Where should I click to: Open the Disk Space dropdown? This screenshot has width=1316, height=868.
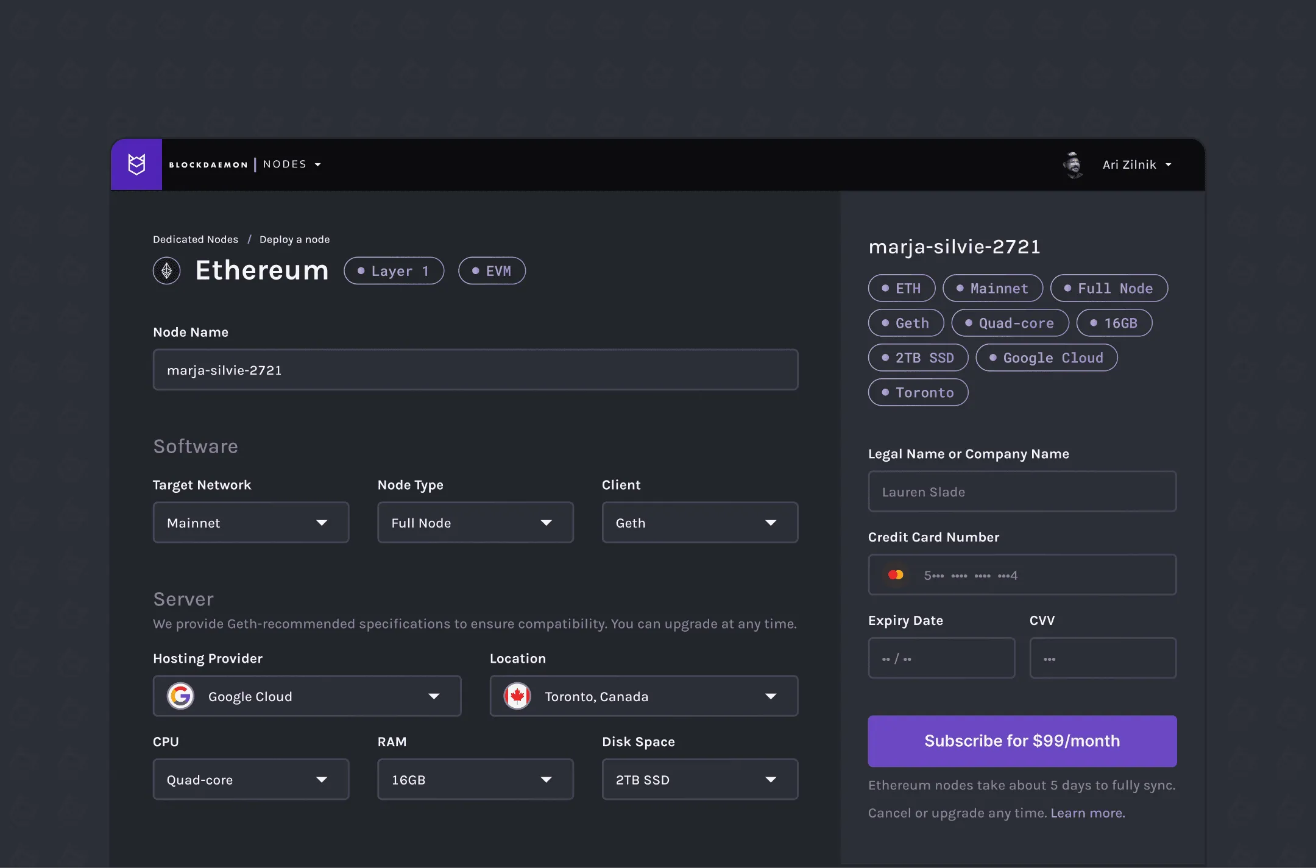(699, 779)
